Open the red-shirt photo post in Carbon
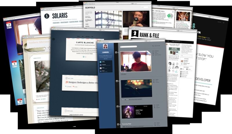Screen dimensions: 232x134 coord(136,61)
